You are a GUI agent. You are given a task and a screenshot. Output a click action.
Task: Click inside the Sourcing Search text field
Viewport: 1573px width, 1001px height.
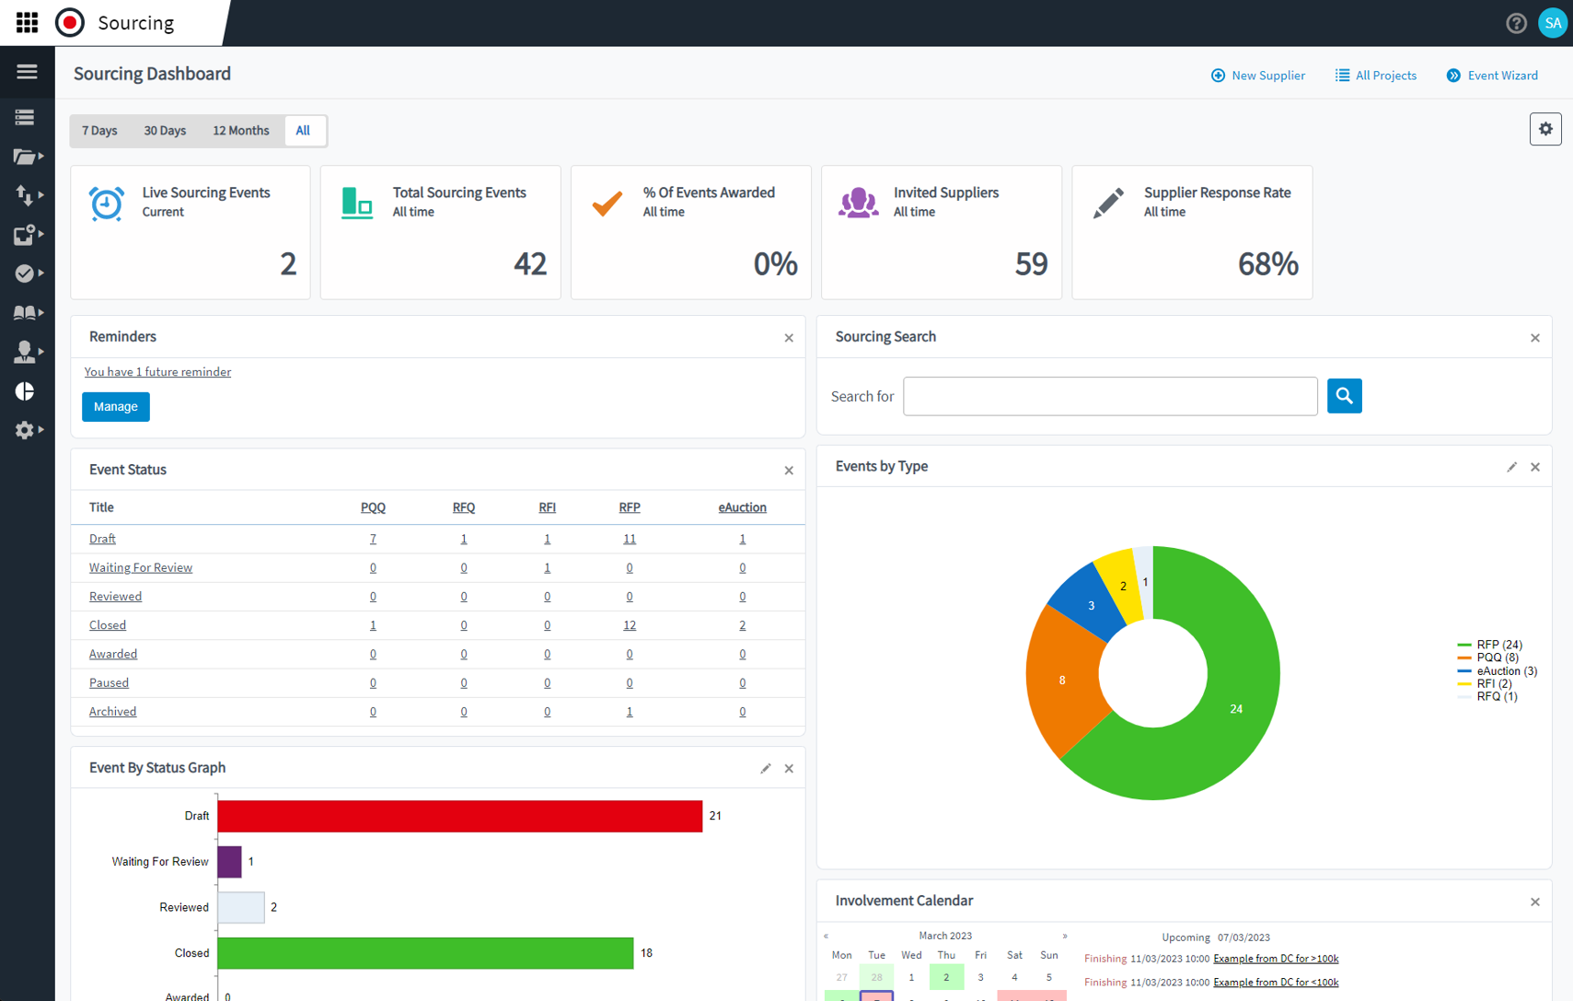1109,396
